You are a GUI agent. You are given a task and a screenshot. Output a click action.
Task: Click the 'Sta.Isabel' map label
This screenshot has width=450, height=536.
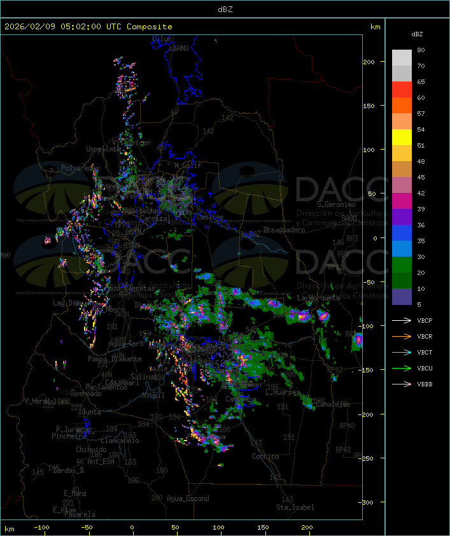295,507
